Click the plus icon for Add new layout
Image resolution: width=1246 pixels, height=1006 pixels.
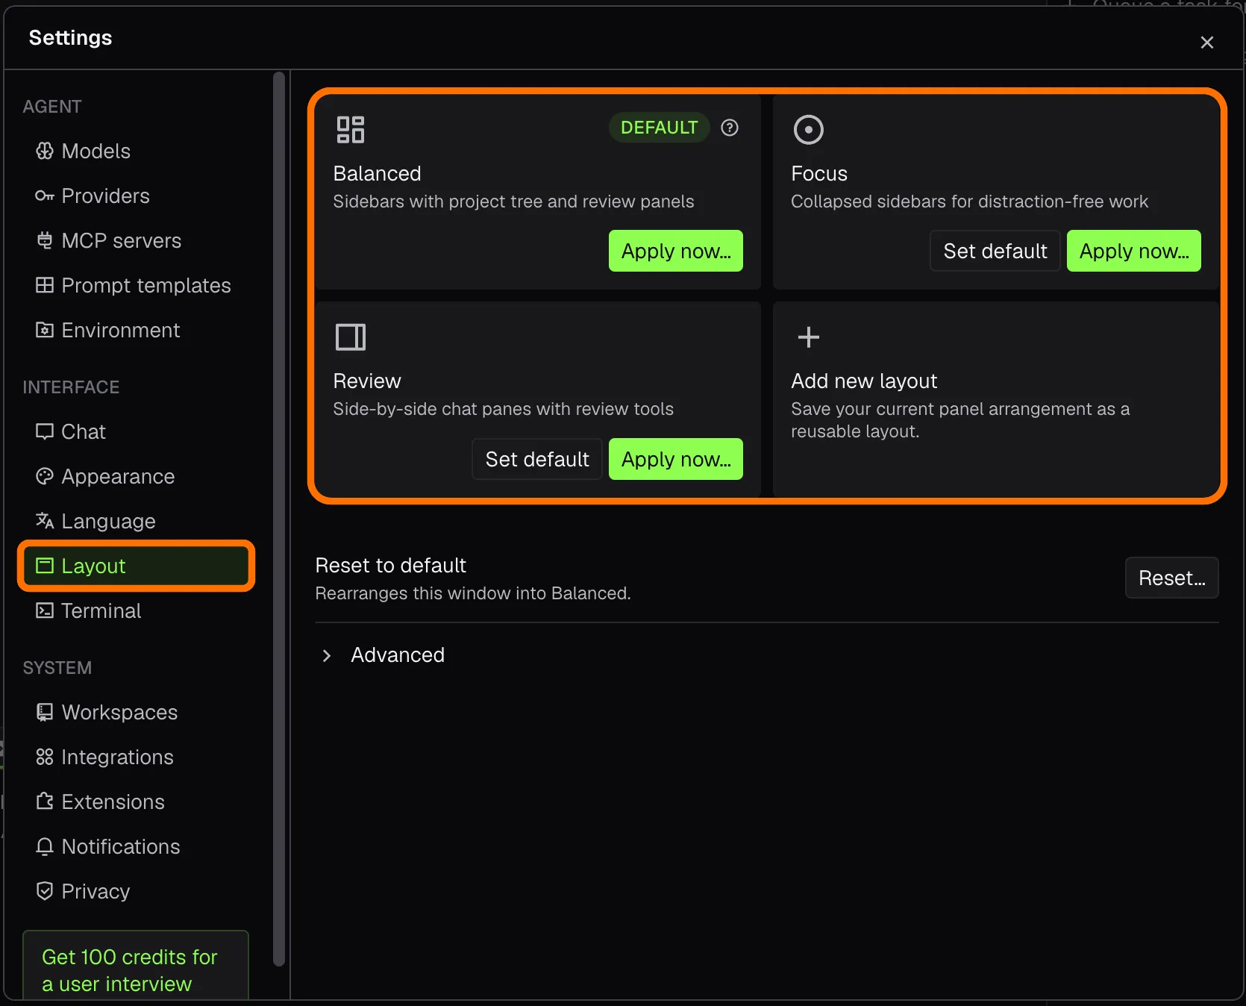click(x=809, y=337)
